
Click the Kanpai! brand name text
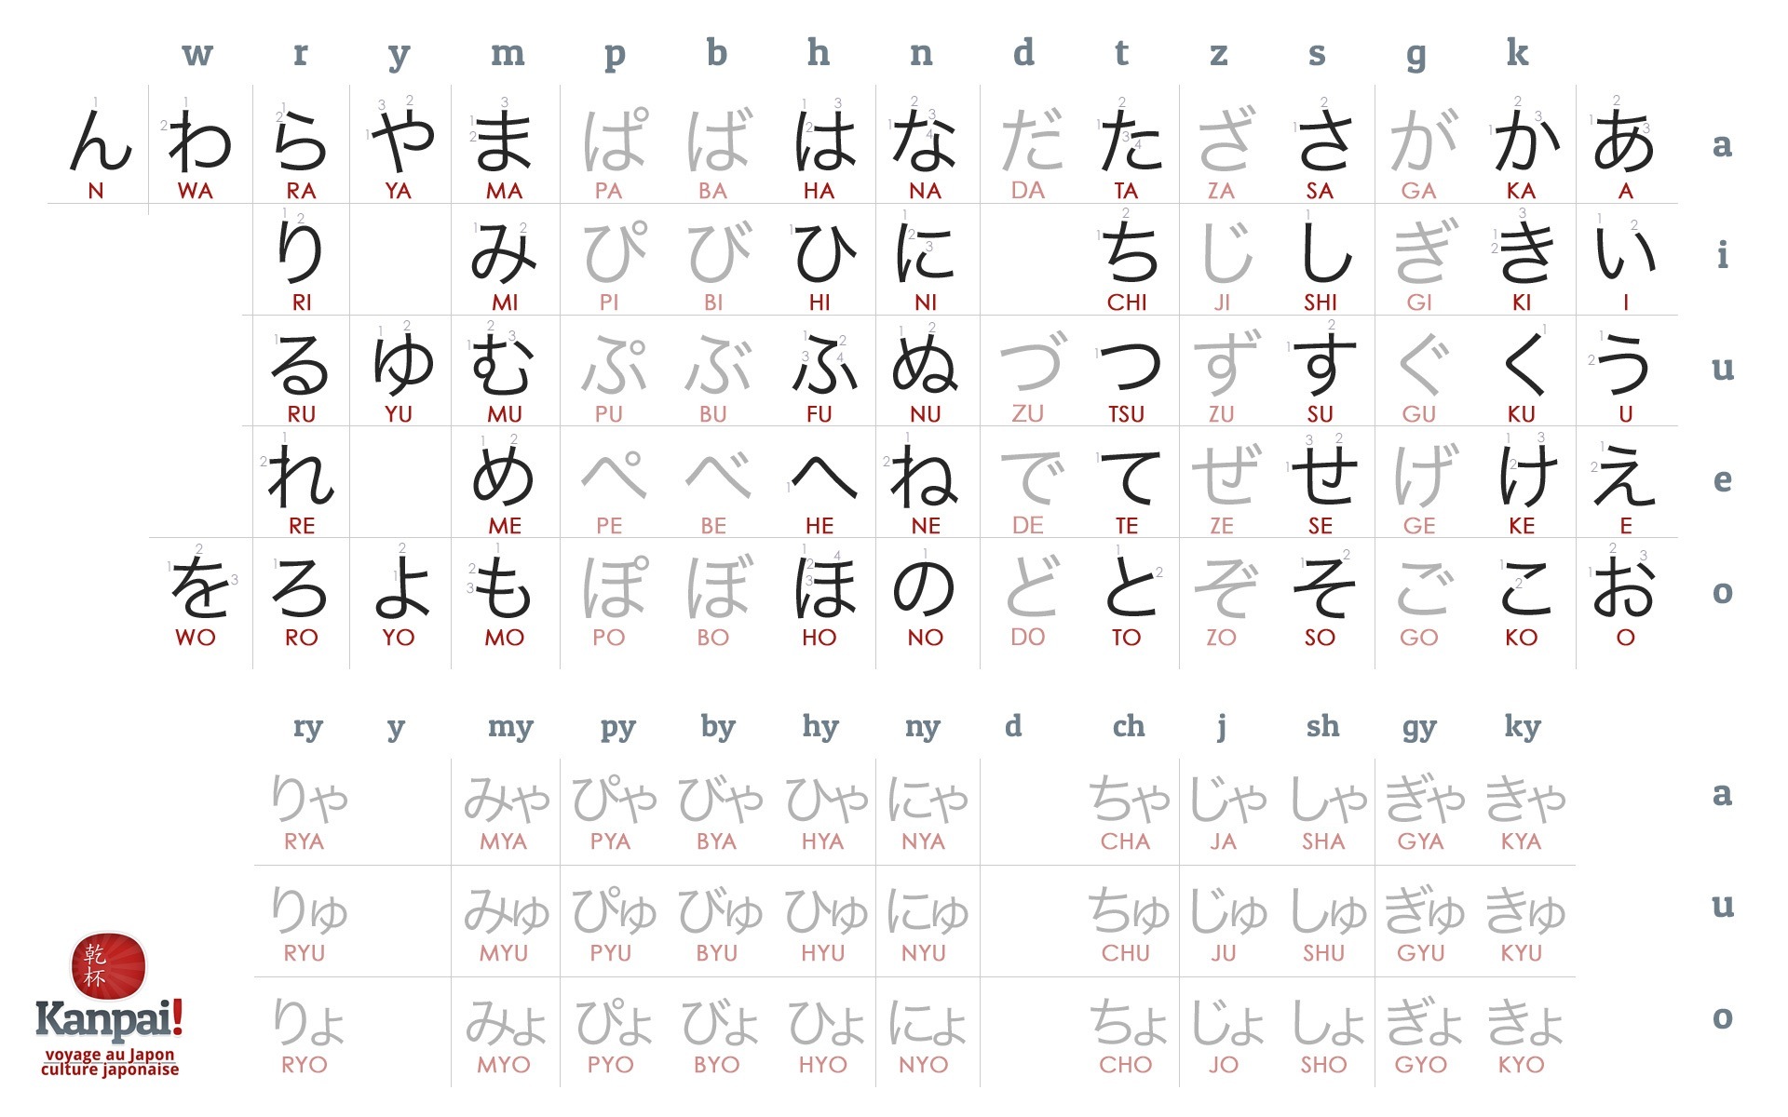(x=109, y=1020)
